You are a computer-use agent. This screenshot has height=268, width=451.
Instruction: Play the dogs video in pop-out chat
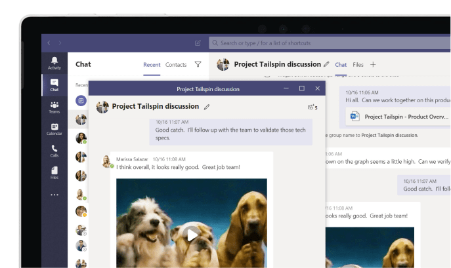192,235
